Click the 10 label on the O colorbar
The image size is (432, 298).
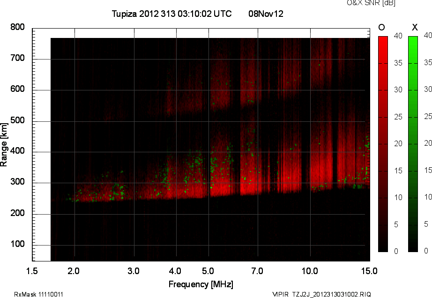398,197
